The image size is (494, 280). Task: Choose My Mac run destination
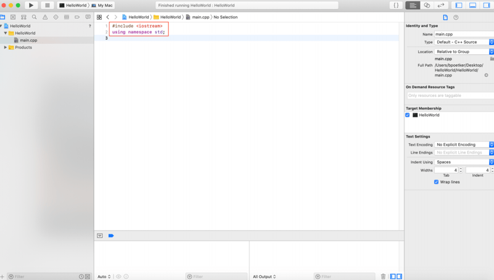point(102,6)
